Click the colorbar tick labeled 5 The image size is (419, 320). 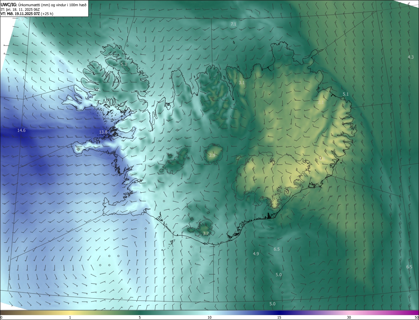(140, 317)
